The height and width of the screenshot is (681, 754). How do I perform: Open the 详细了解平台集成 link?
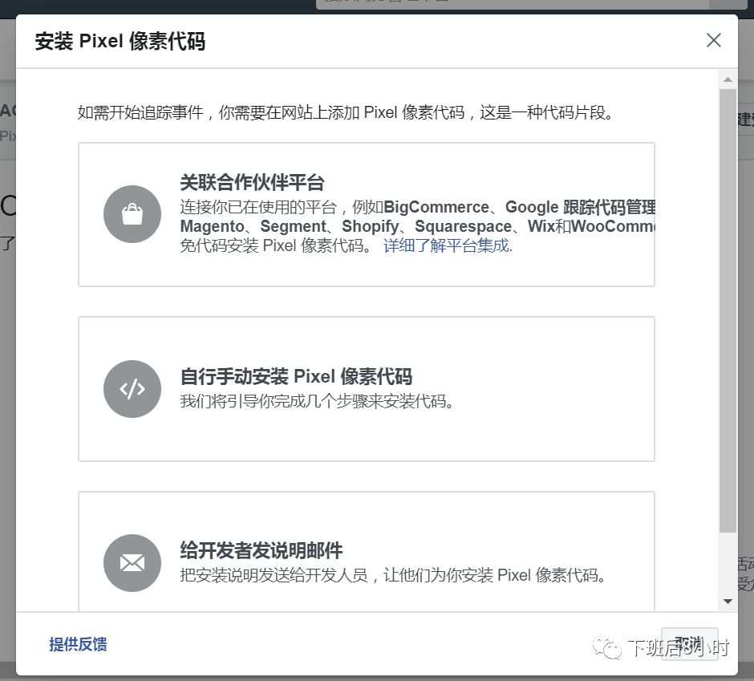448,245
